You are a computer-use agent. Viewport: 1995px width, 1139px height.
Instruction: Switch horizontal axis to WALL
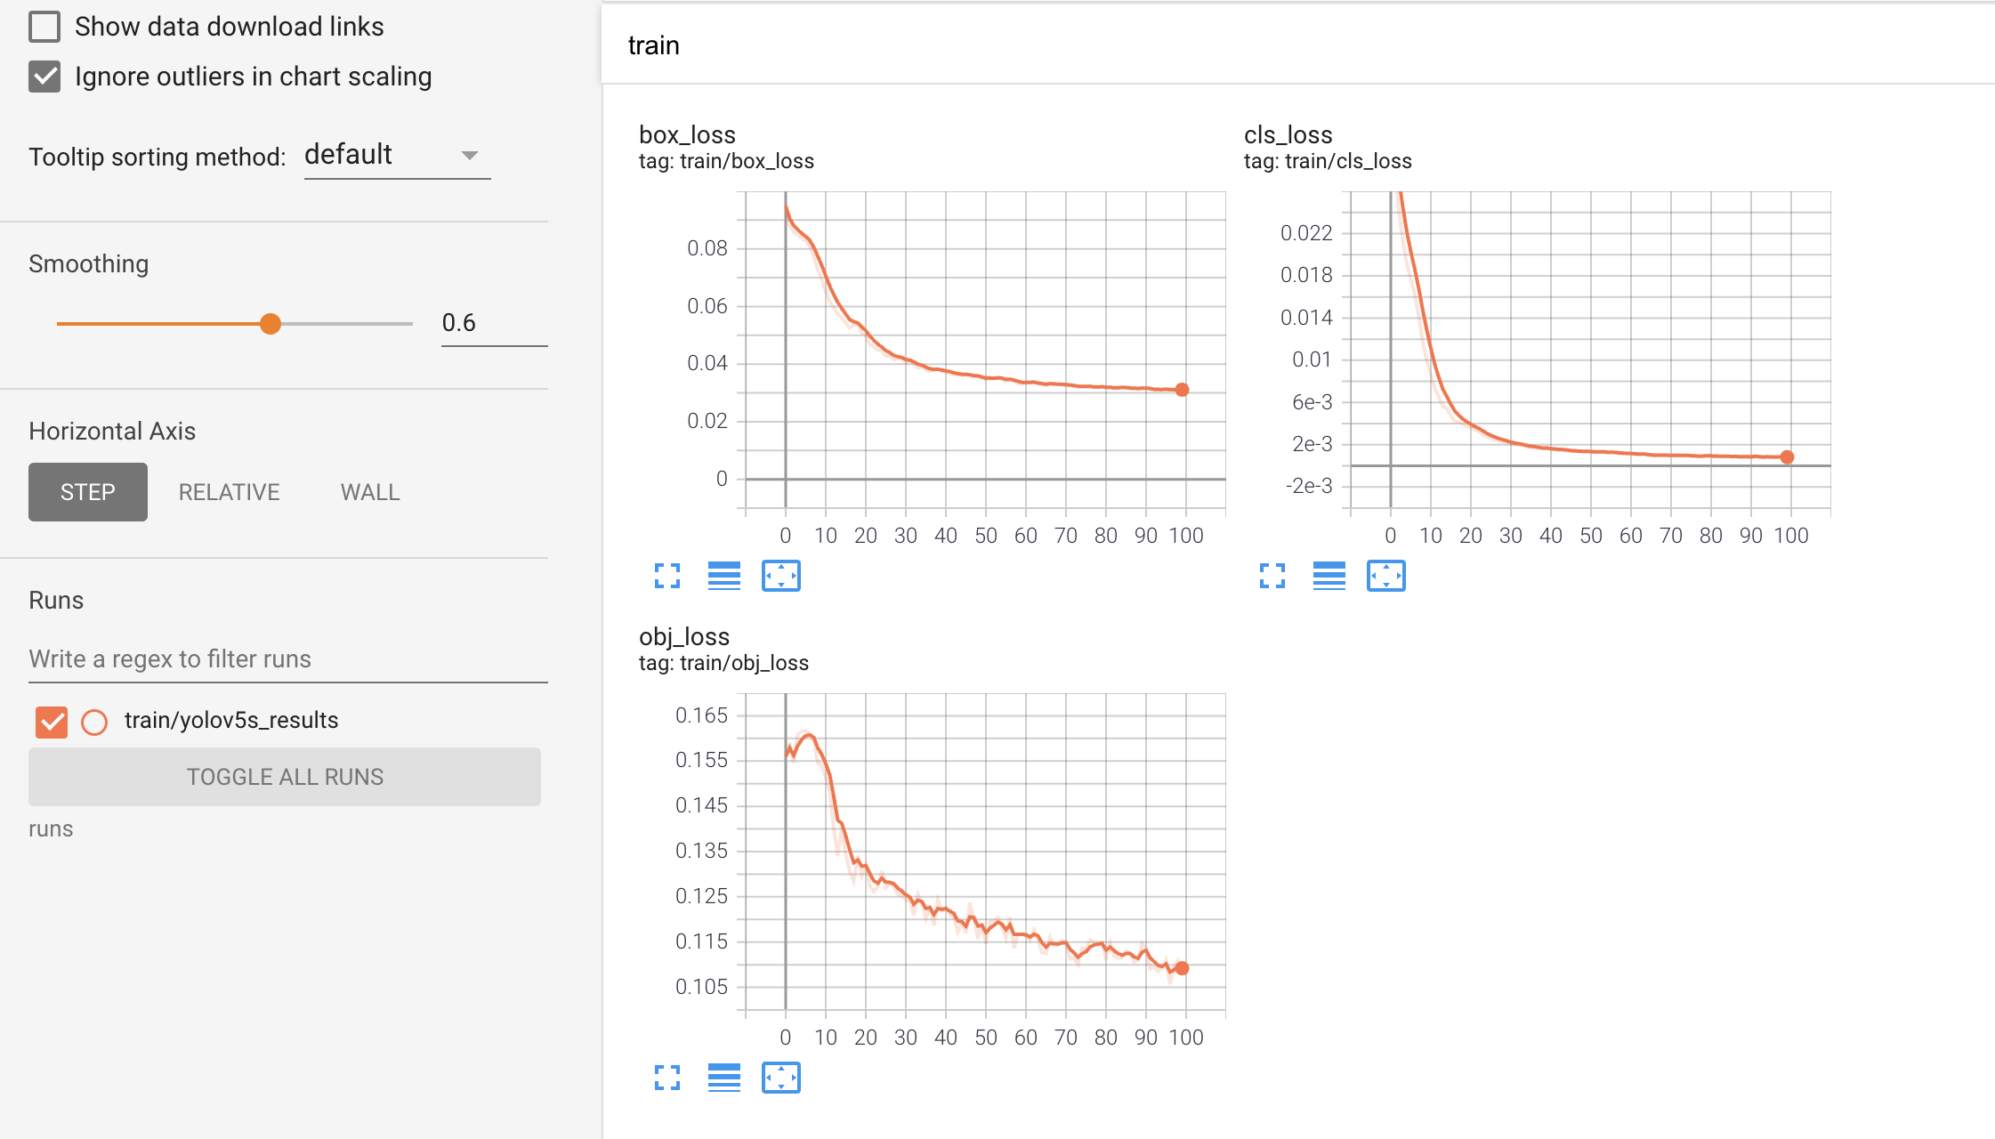point(370,492)
